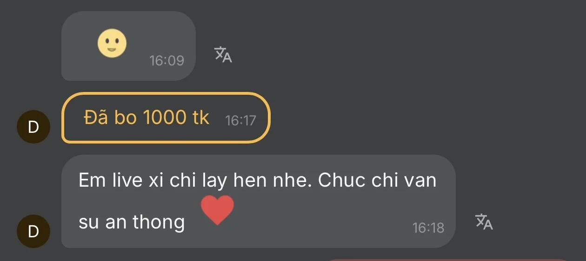Open the partially visible reddish bubble at the bottom
Viewport: 586px width, 261px height.
pos(449,260)
